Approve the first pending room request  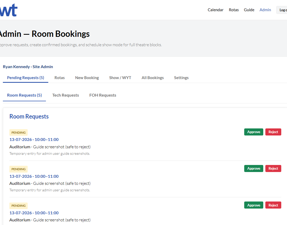[254, 132]
